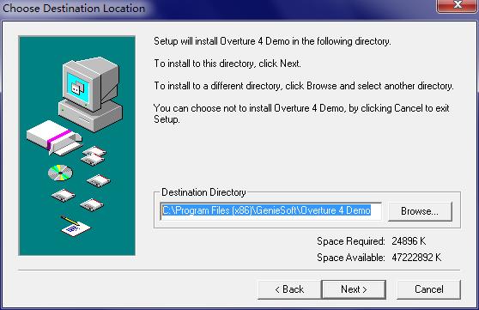Click the Destination Directory group label
Viewport: 479px width, 310px height.
tap(203, 192)
